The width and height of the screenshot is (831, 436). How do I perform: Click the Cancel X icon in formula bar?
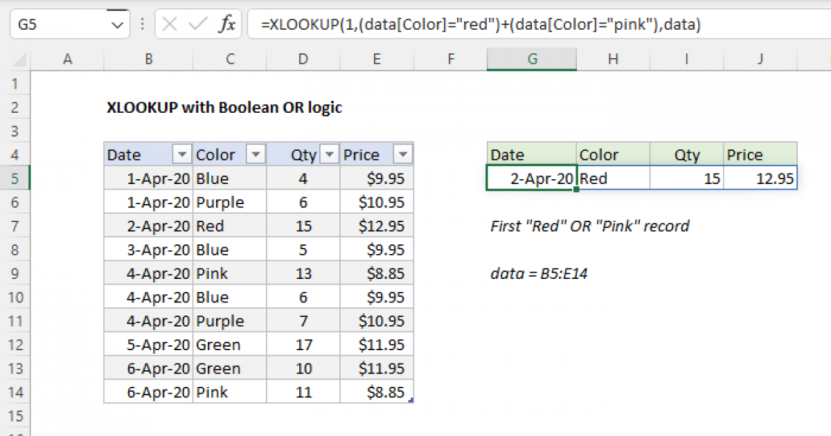[x=170, y=26]
